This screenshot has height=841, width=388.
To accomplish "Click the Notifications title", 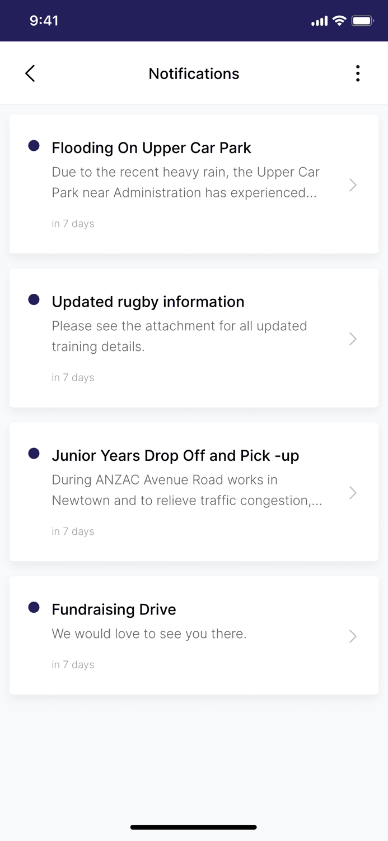I will (x=194, y=73).
